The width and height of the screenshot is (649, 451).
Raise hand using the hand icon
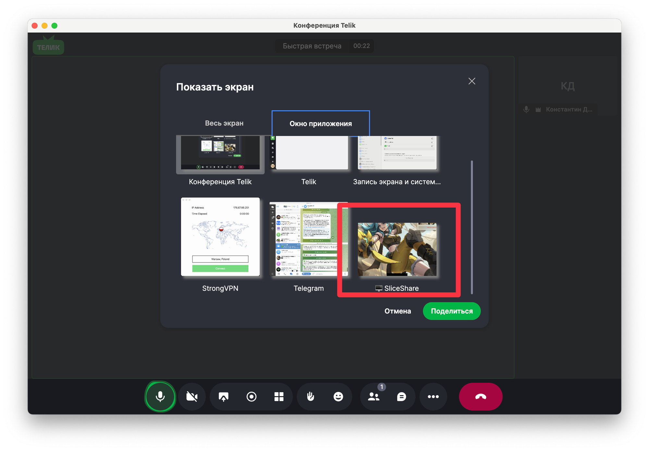tap(311, 396)
